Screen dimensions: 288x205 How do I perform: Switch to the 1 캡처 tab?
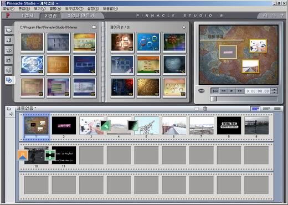tap(27, 16)
